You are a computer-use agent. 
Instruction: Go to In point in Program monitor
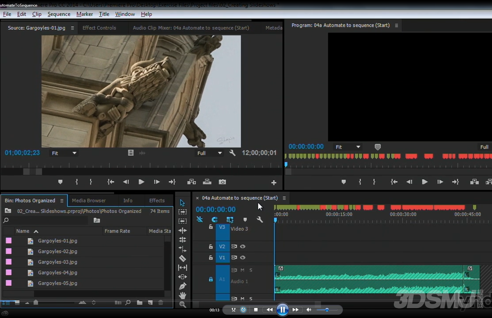click(394, 182)
